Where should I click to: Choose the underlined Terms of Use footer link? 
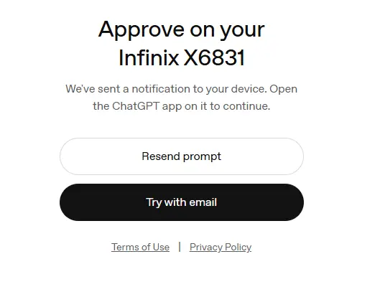pyautogui.click(x=140, y=247)
